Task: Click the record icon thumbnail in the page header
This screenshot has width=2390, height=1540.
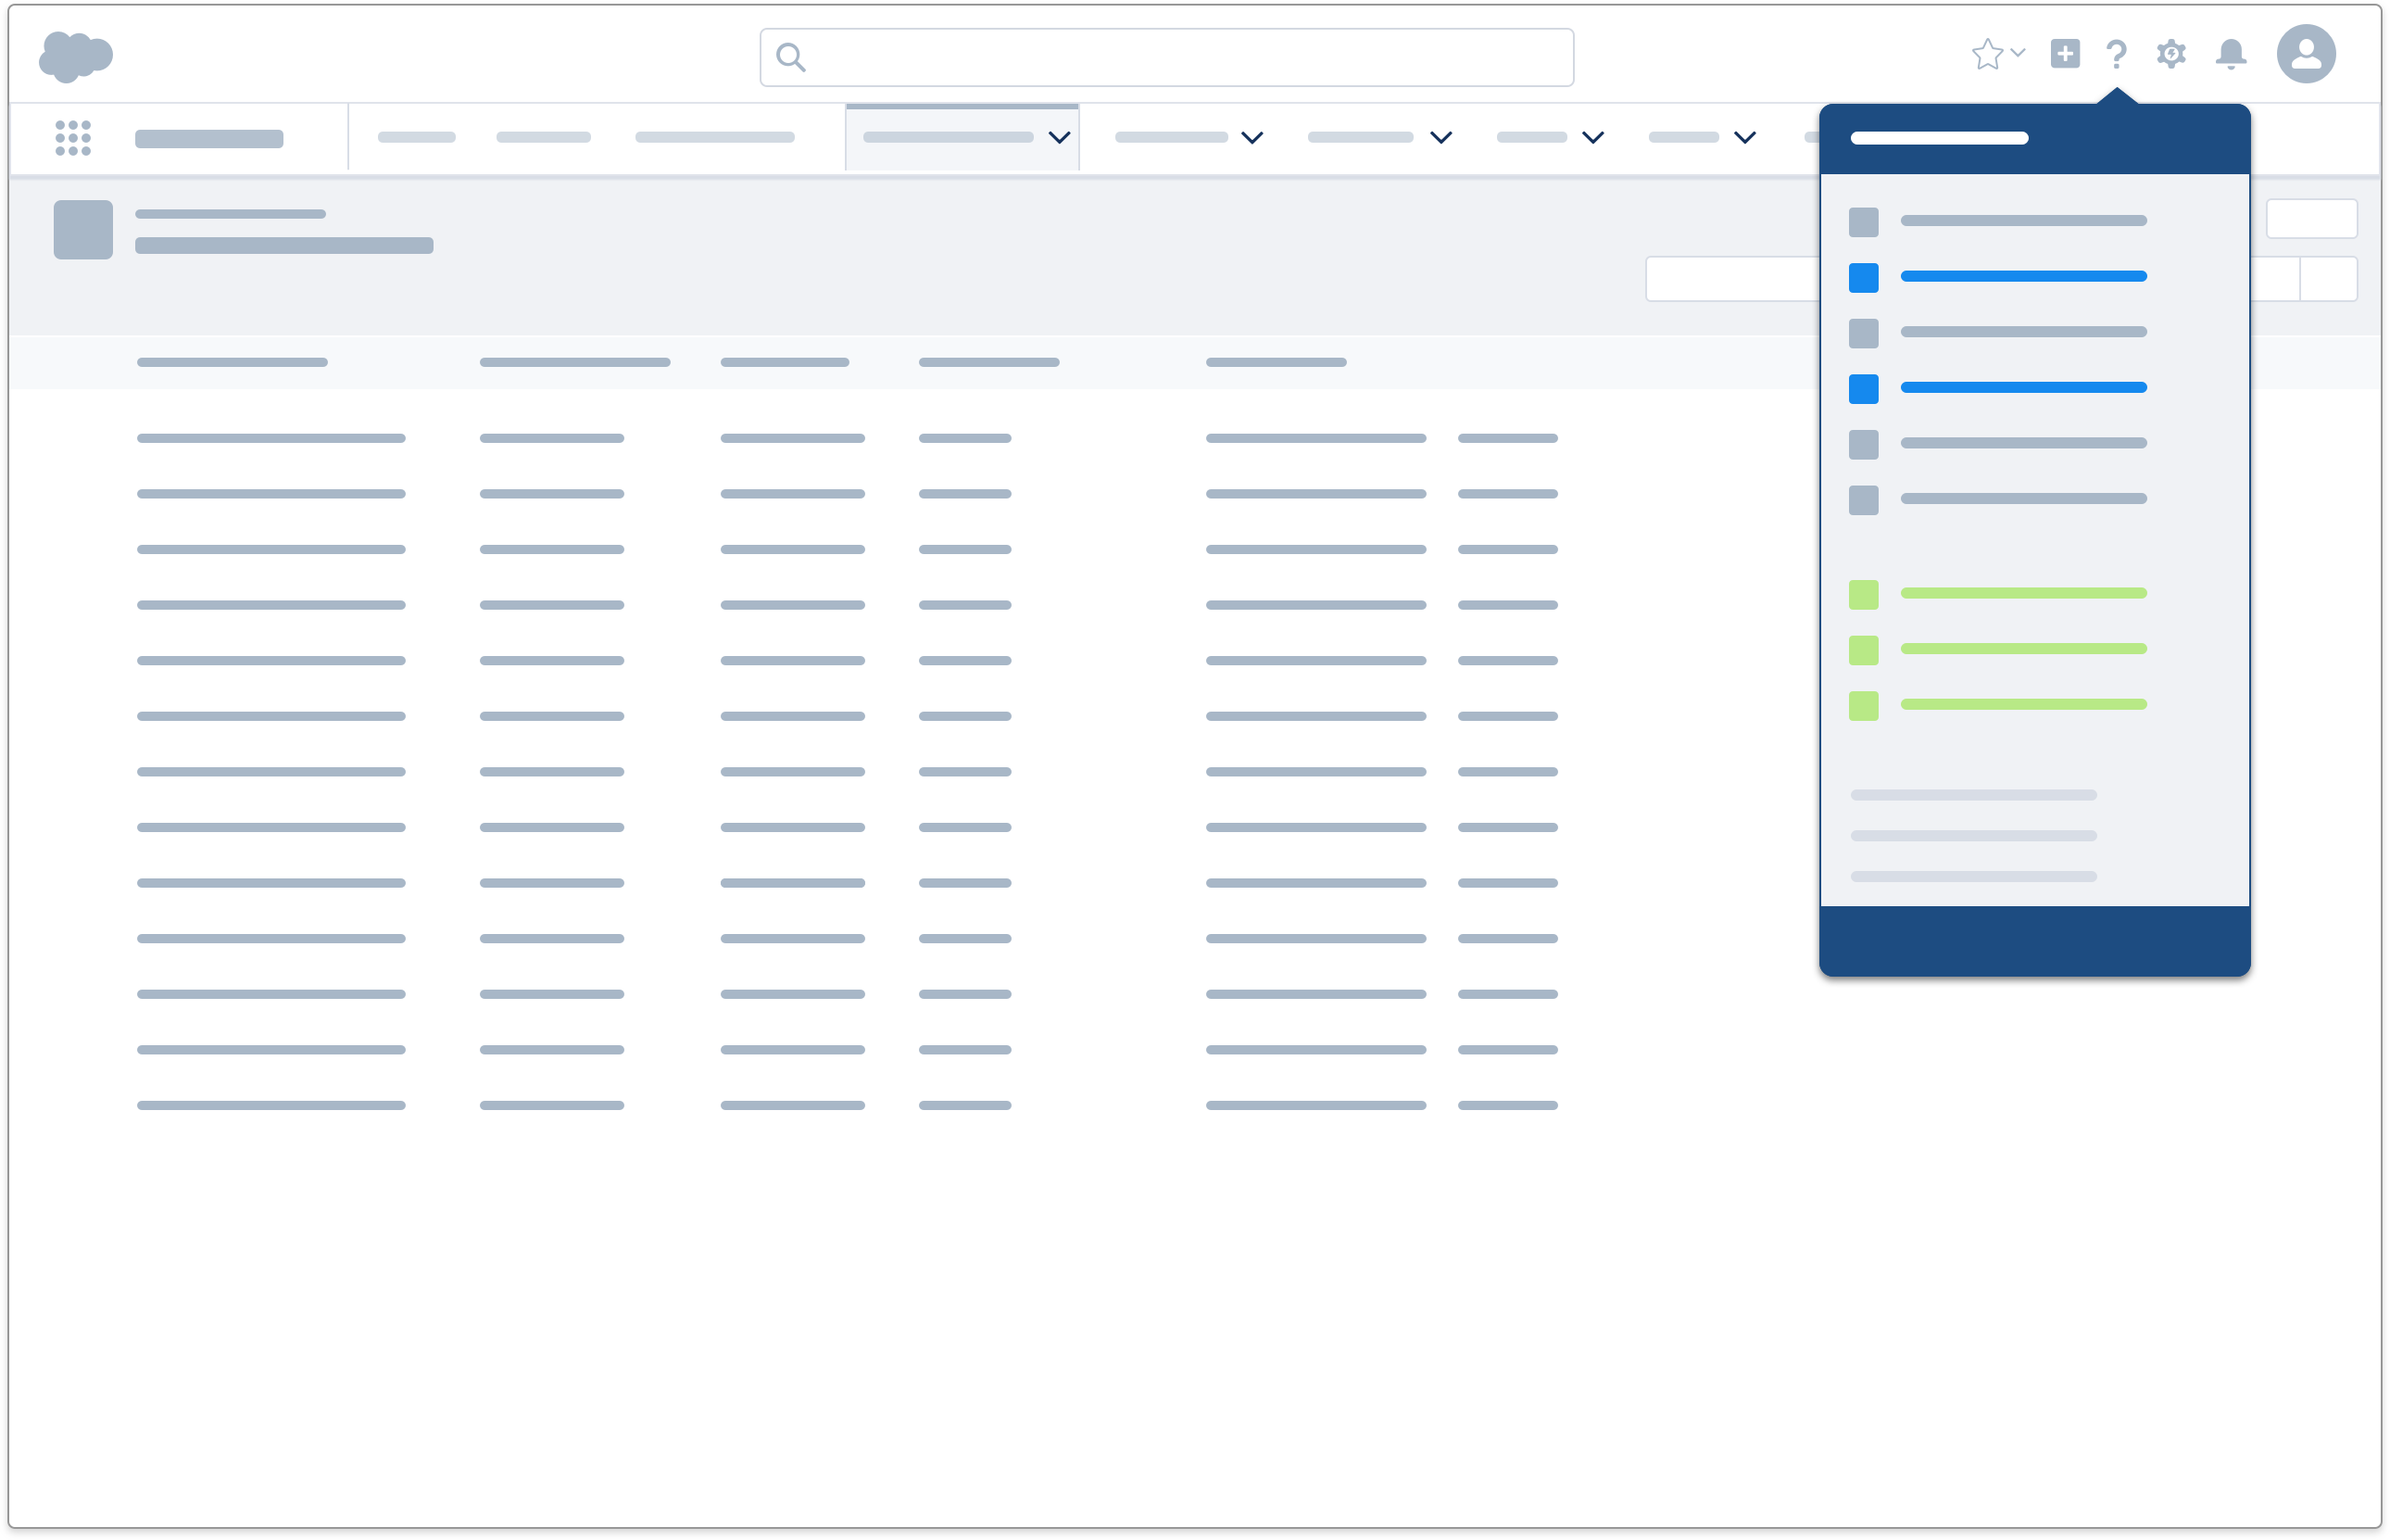Action: pyautogui.click(x=83, y=229)
